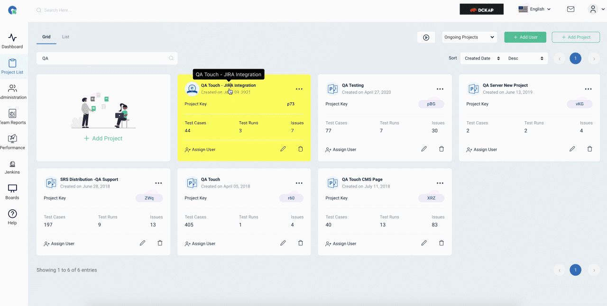Image resolution: width=607 pixels, height=306 pixels.
Task: Click the project filter field containing QA
Action: click(x=107, y=58)
